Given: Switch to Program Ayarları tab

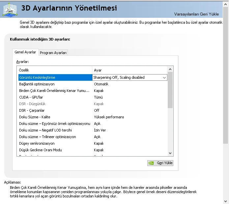Looking at the screenshot, I should [x=53, y=53].
